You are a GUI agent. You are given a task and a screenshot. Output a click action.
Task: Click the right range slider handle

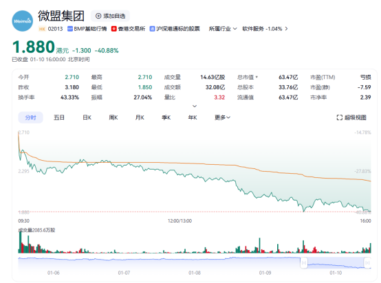367,262
